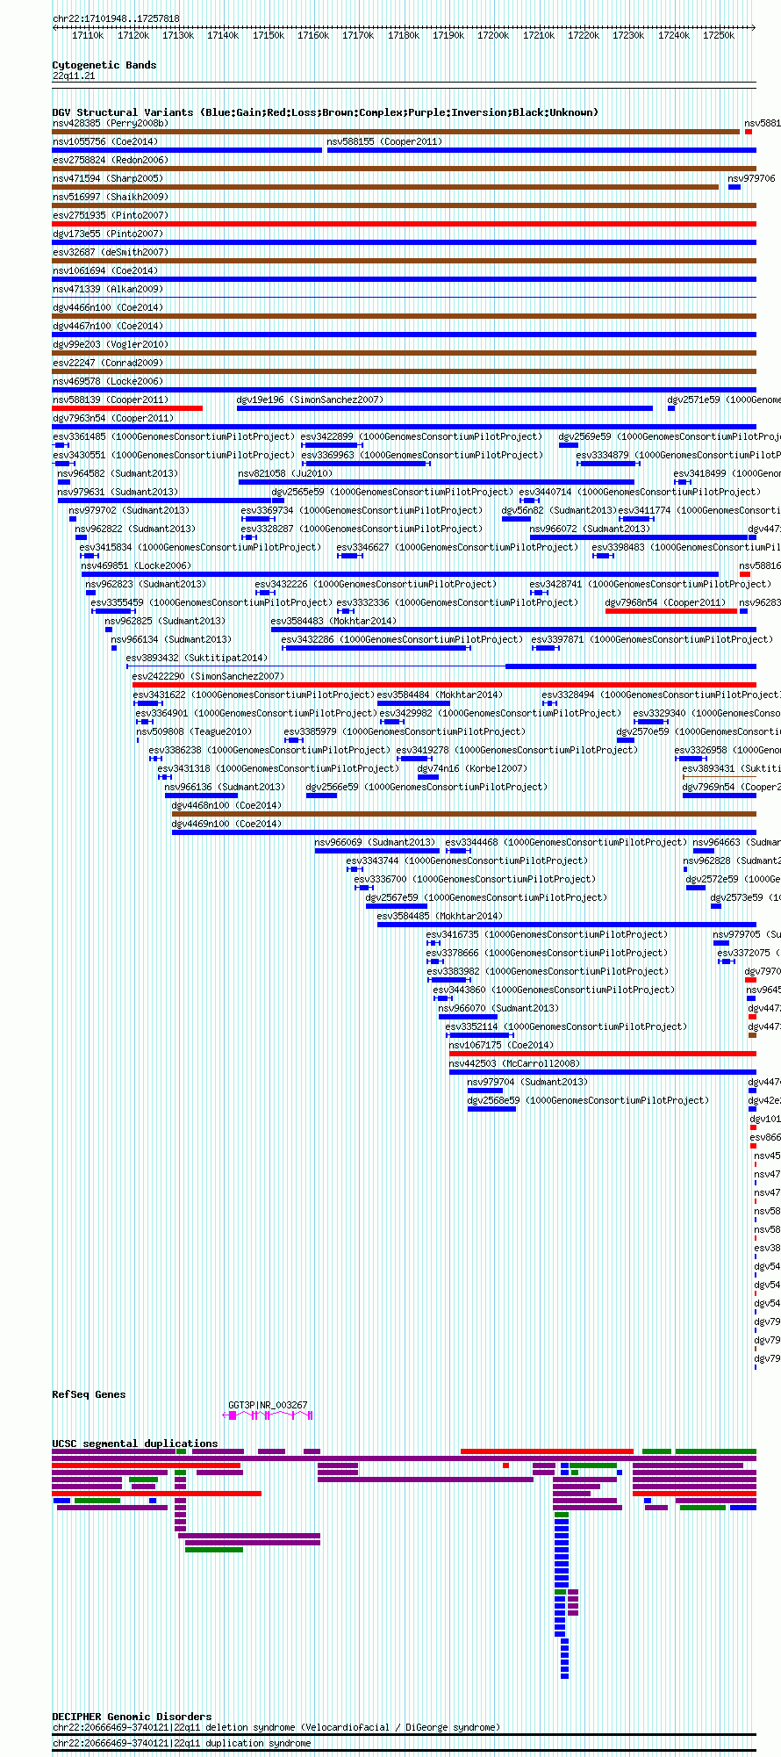Viewport: 781px width, 1757px height.
Task: Open nsv469578 (Locke2006) variant
Action: [x=108, y=381]
